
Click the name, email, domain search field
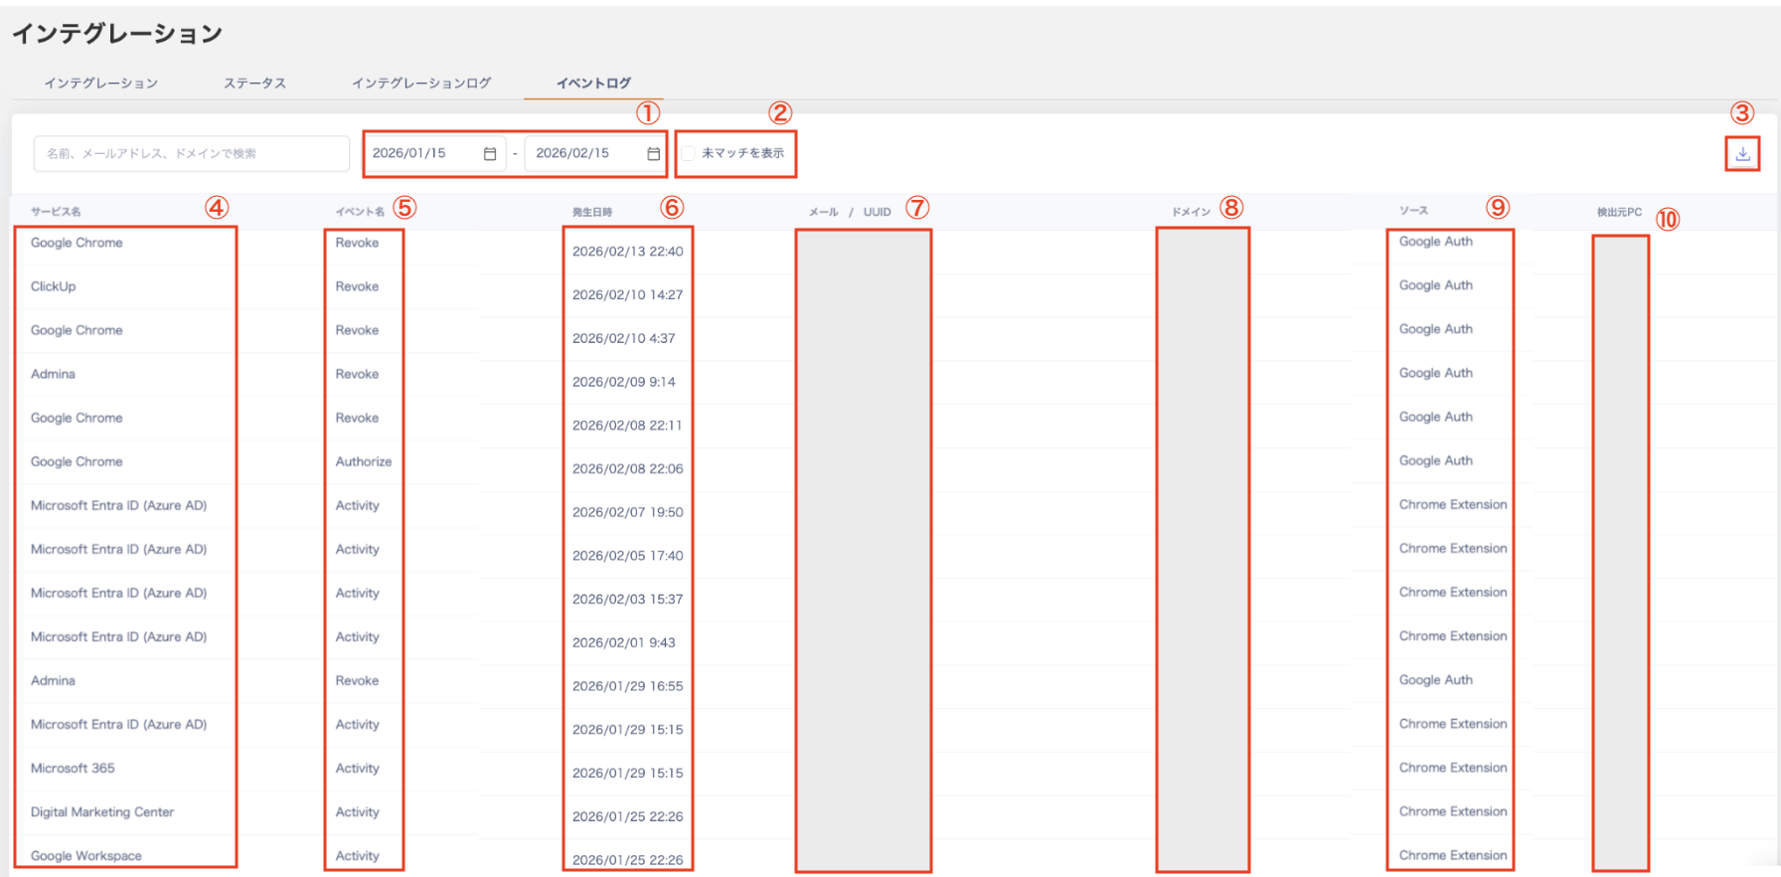click(192, 153)
